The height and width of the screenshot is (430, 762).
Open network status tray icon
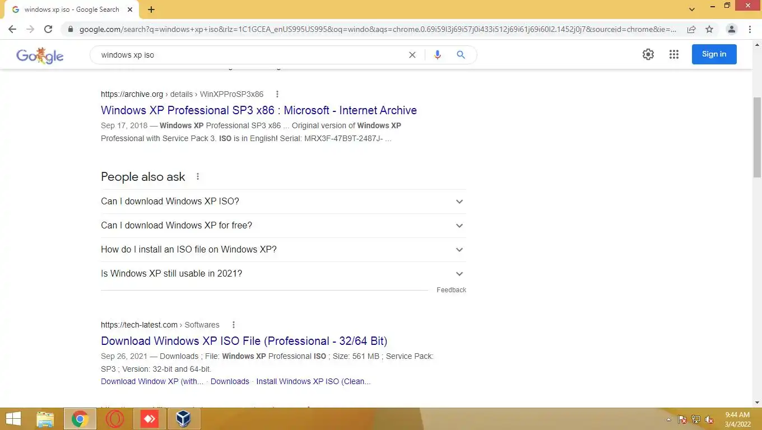point(696,419)
